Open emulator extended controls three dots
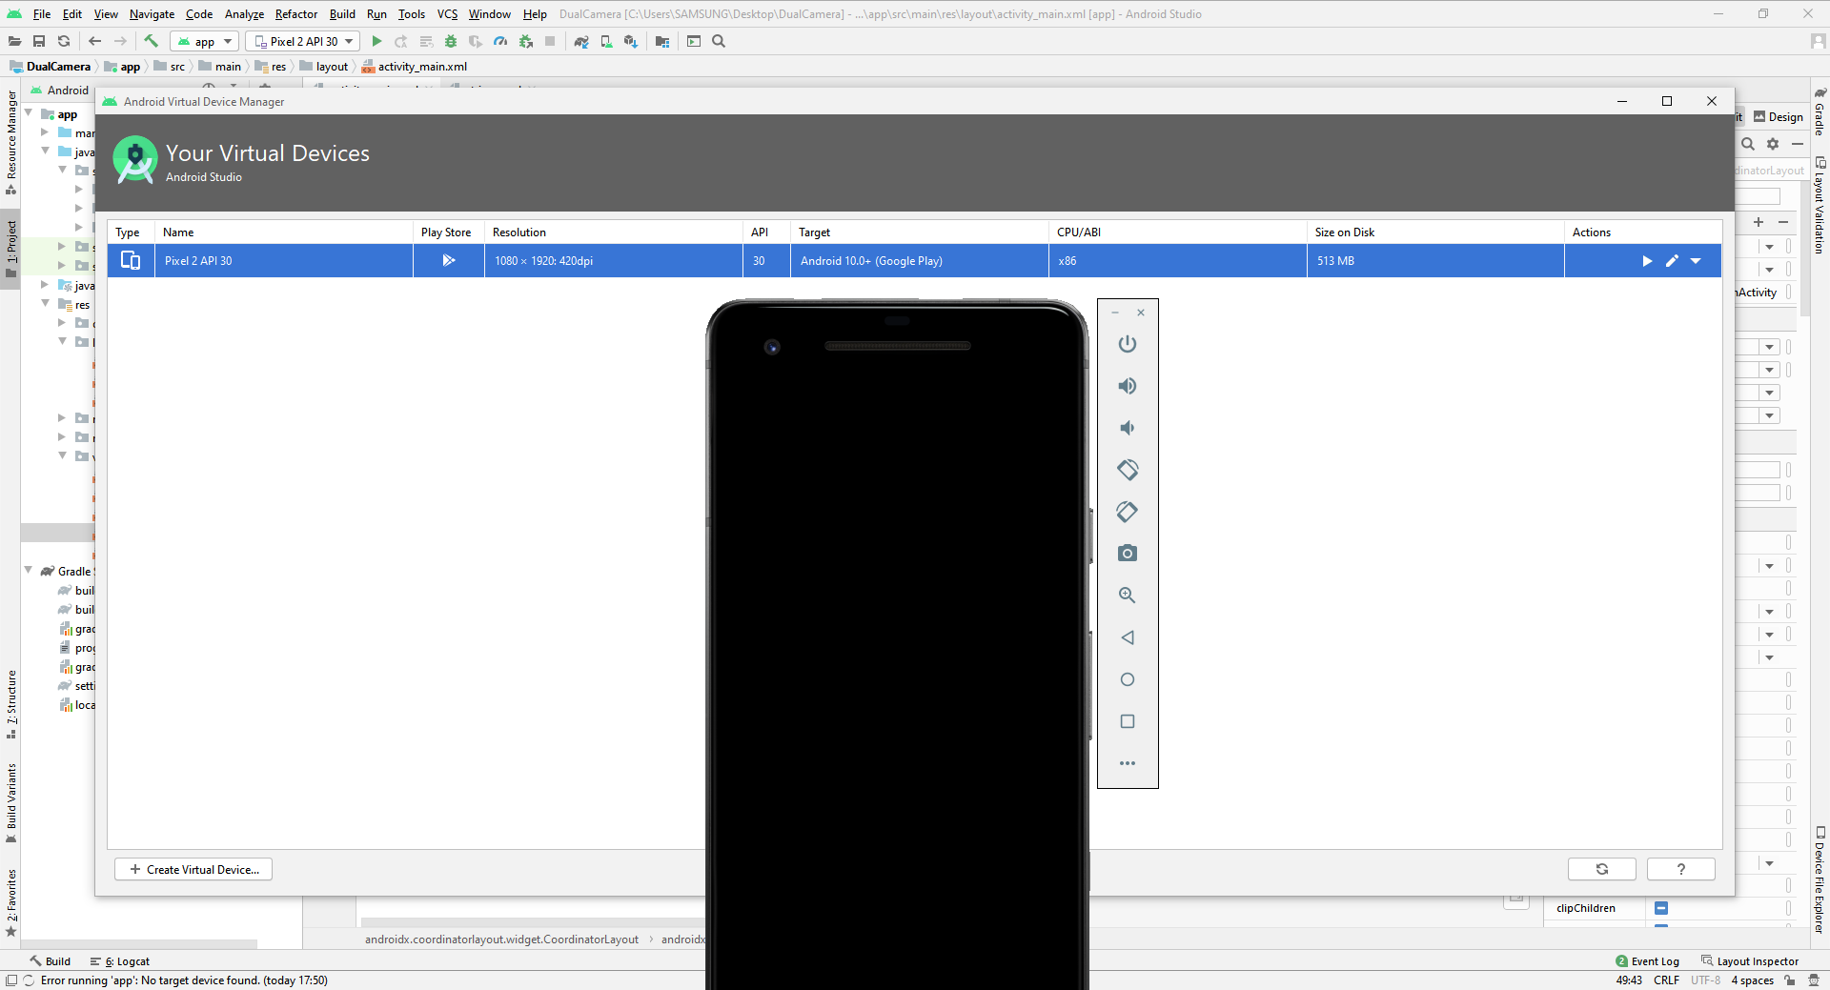1830x990 pixels. click(1128, 763)
